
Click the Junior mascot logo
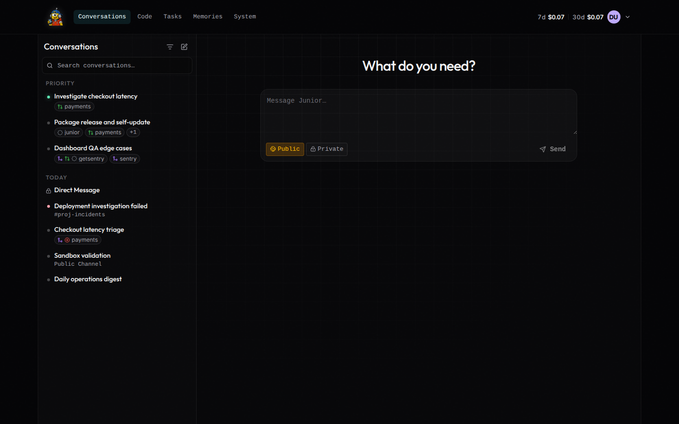(x=56, y=17)
